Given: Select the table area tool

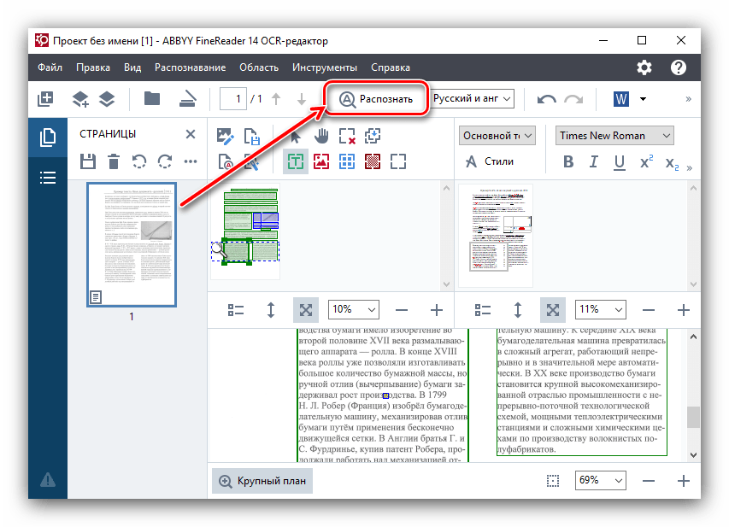Looking at the screenshot, I should tap(347, 161).
